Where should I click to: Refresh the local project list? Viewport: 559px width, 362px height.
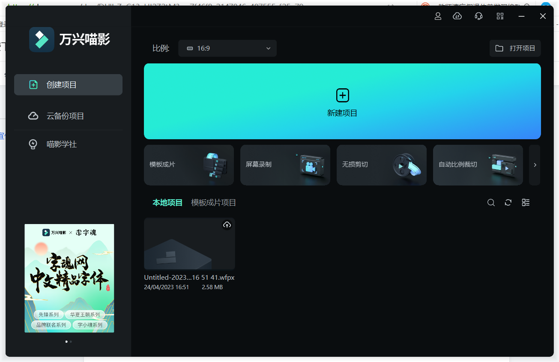508,203
